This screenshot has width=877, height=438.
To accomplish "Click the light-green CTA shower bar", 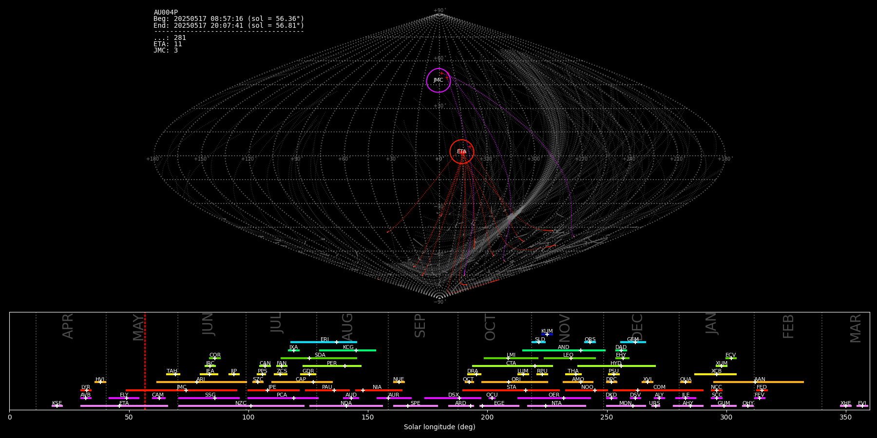I will [x=513, y=366].
